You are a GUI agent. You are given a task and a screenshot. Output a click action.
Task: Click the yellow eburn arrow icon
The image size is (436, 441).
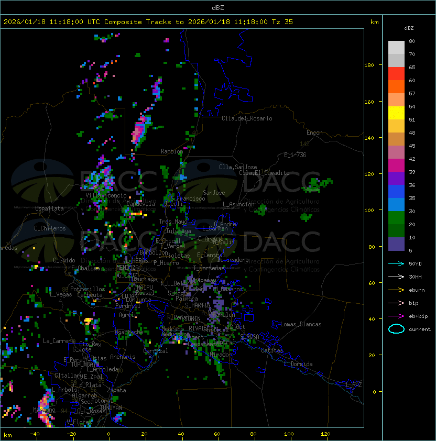396,290
